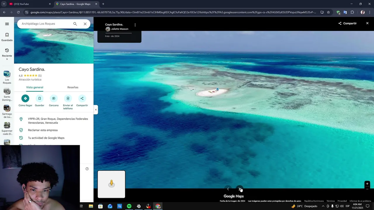
Task: Go to the previous photo
Action: [228, 189]
